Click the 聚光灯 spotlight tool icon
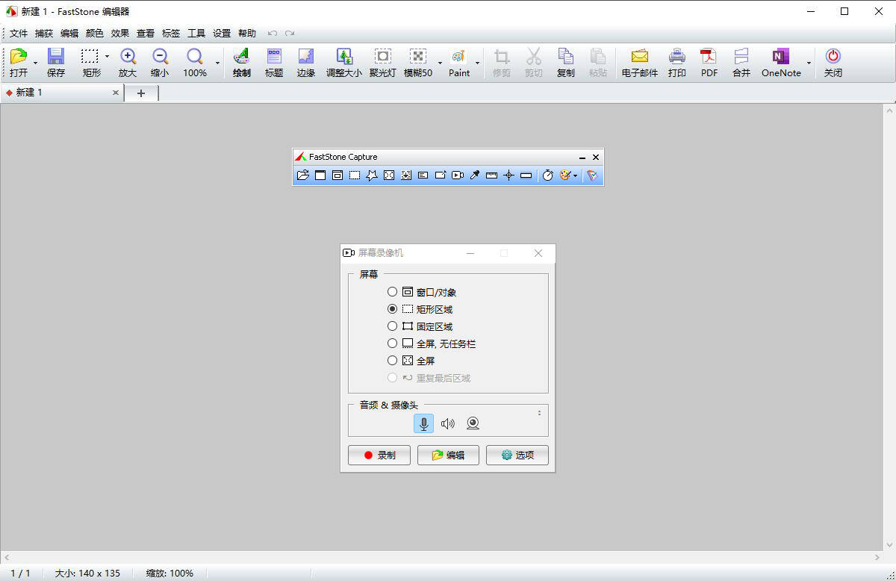The height and width of the screenshot is (581, 896). click(x=382, y=63)
